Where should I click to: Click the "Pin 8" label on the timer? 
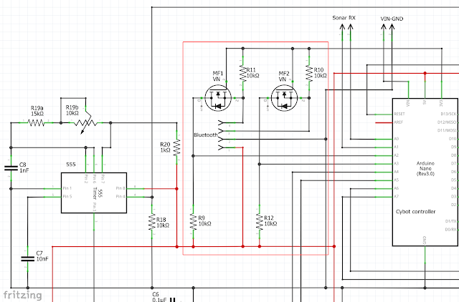click(120, 188)
